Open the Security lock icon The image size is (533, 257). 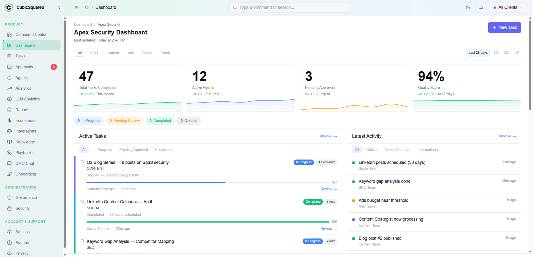[x=9, y=208]
